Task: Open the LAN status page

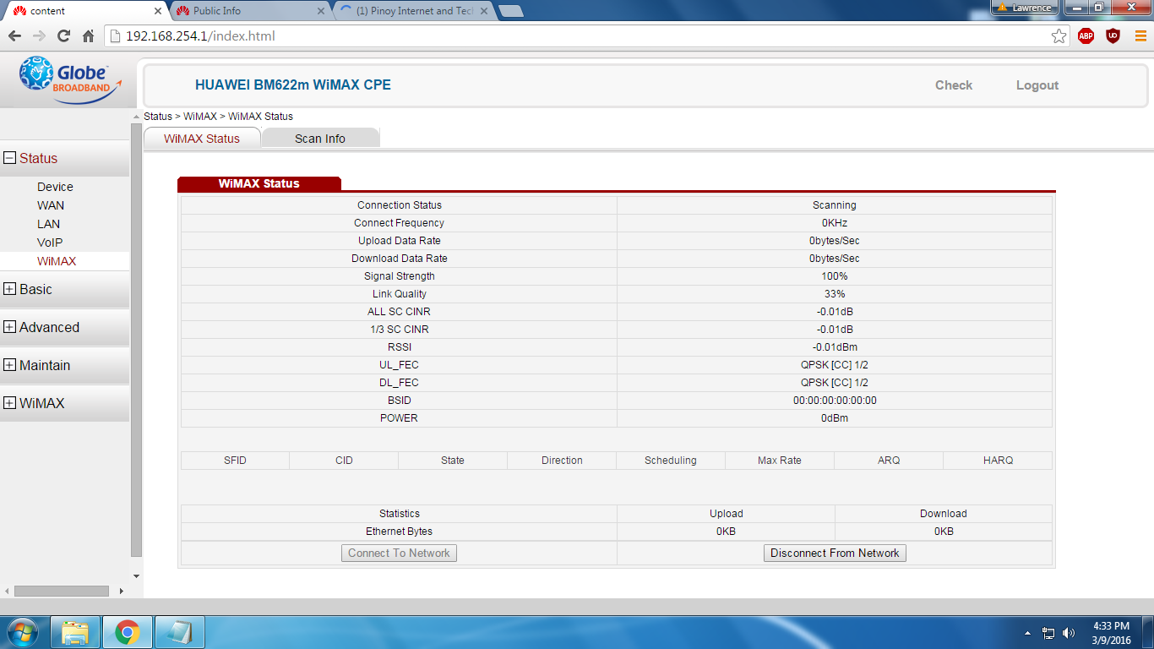Action: click(x=48, y=224)
